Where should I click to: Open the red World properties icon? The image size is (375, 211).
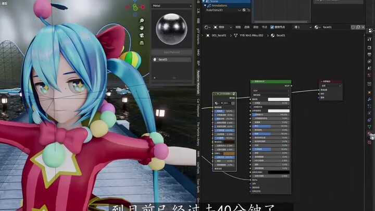(x=369, y=75)
